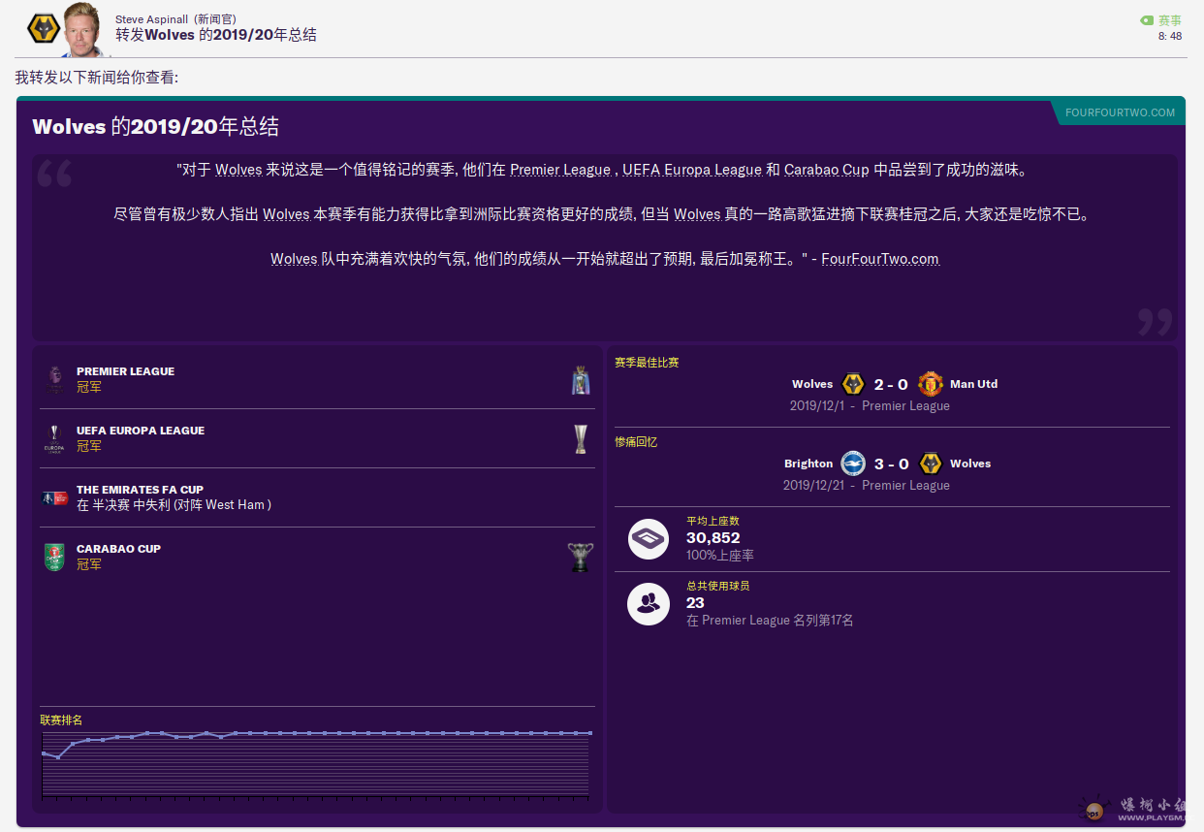
Task: Open the 2 - 0 match score
Action: [891, 384]
